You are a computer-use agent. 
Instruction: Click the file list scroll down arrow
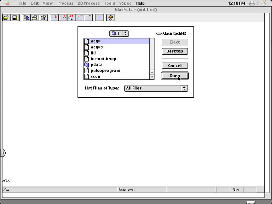point(152,77)
